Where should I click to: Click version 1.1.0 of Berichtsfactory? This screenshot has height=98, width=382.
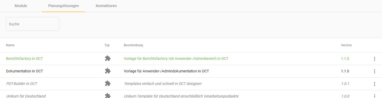pos(345,59)
